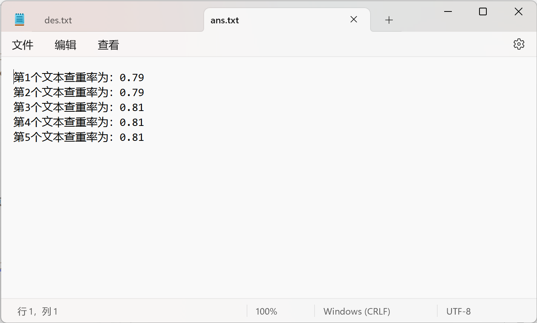Screen dimensions: 537x323
Task: Close the ans.txt tab
Action: point(354,20)
